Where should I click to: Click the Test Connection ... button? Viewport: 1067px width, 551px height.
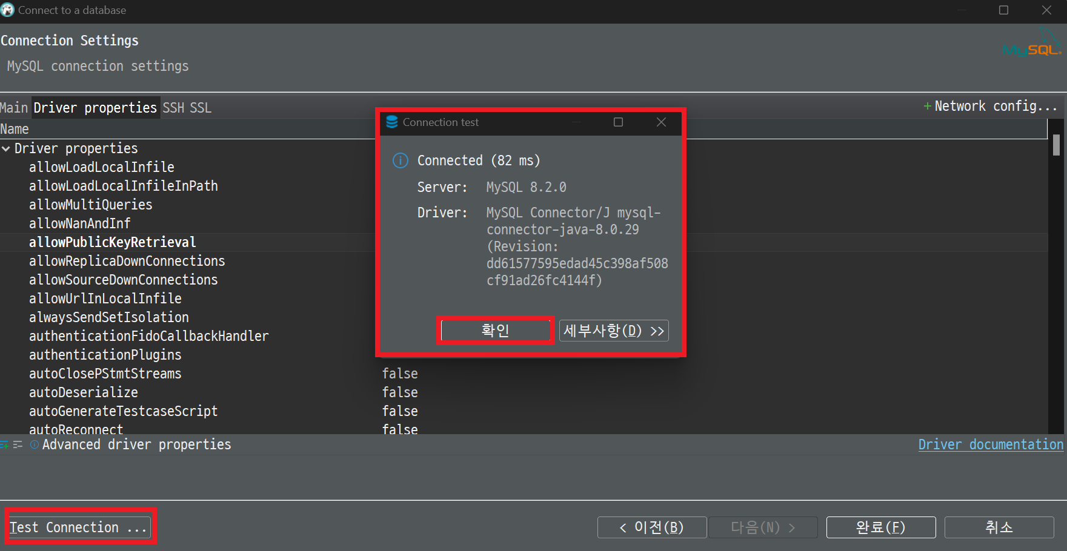coord(79,527)
